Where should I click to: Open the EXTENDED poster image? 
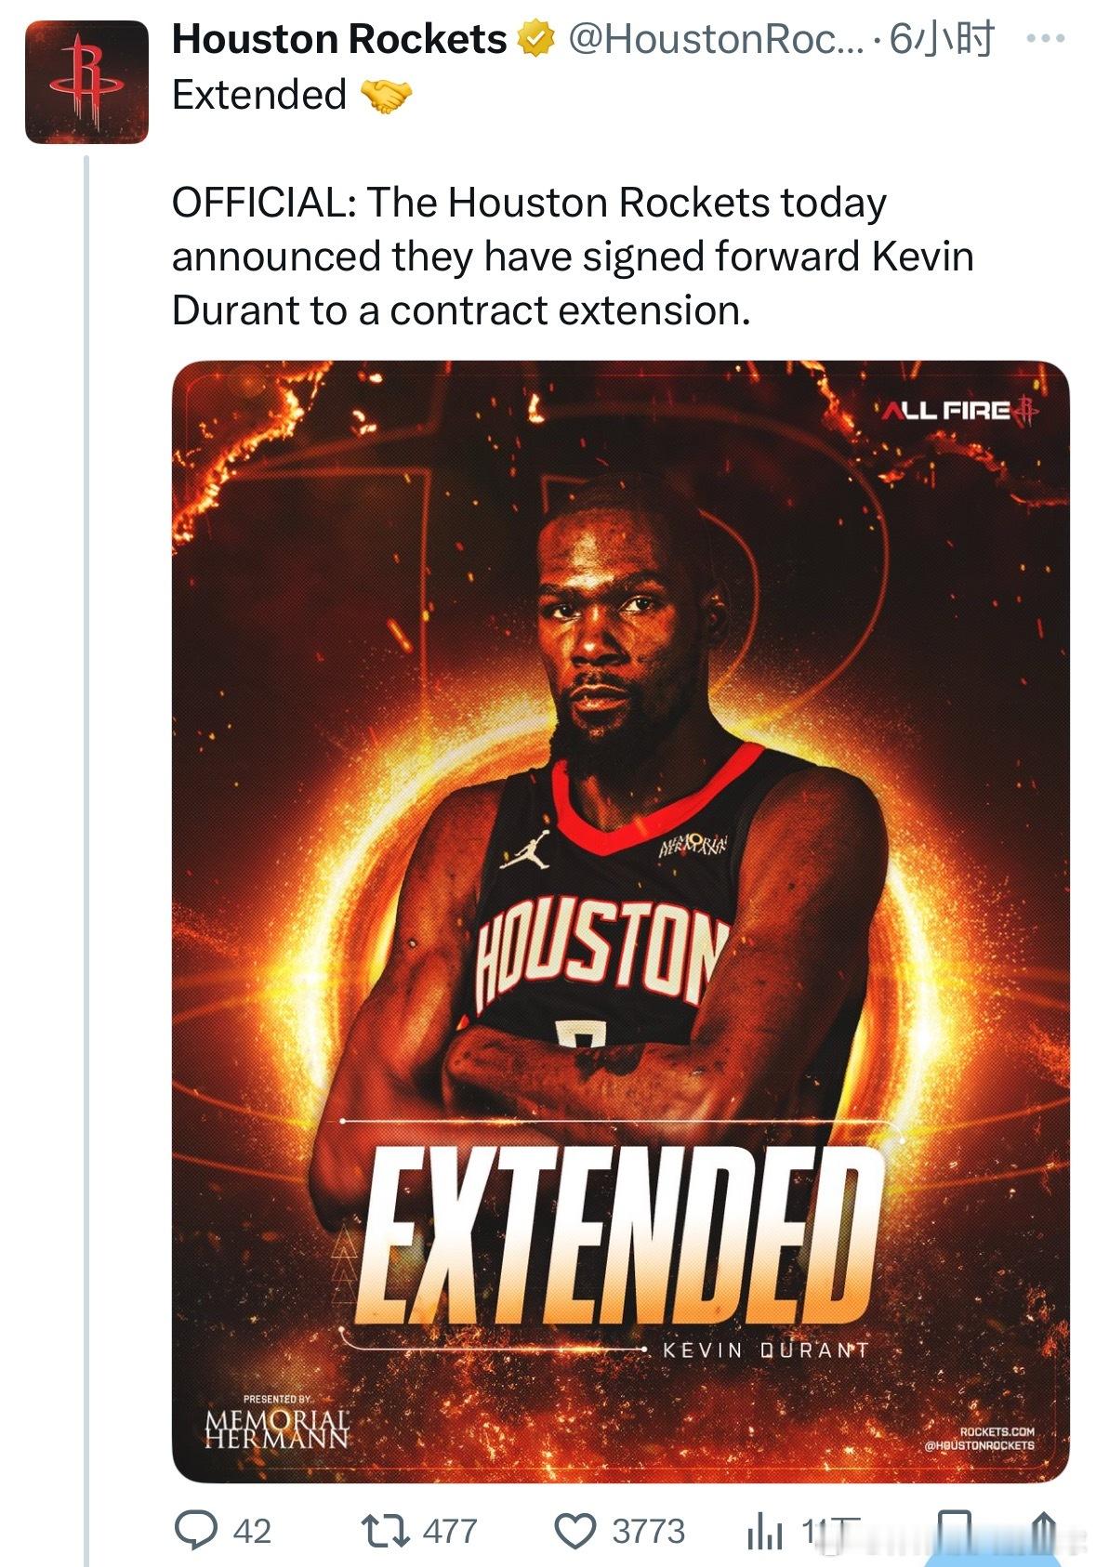click(620, 920)
